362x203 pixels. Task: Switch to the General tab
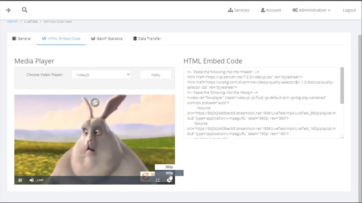point(21,39)
